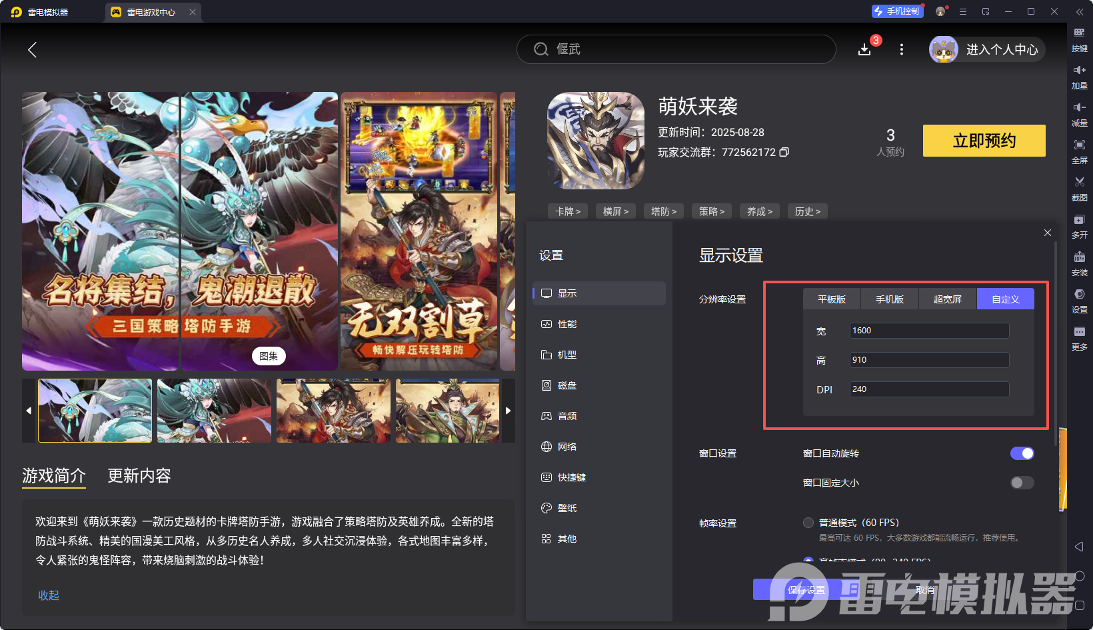This screenshot has width=1093, height=630.
Task: Open 磁盘 disk settings
Action: (598, 385)
